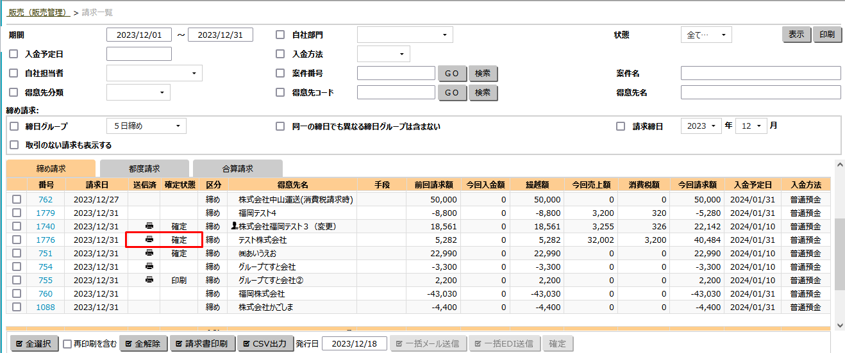Click the scroll-up arrow of invoice list
Screen dimensions: 845x353
[839, 165]
